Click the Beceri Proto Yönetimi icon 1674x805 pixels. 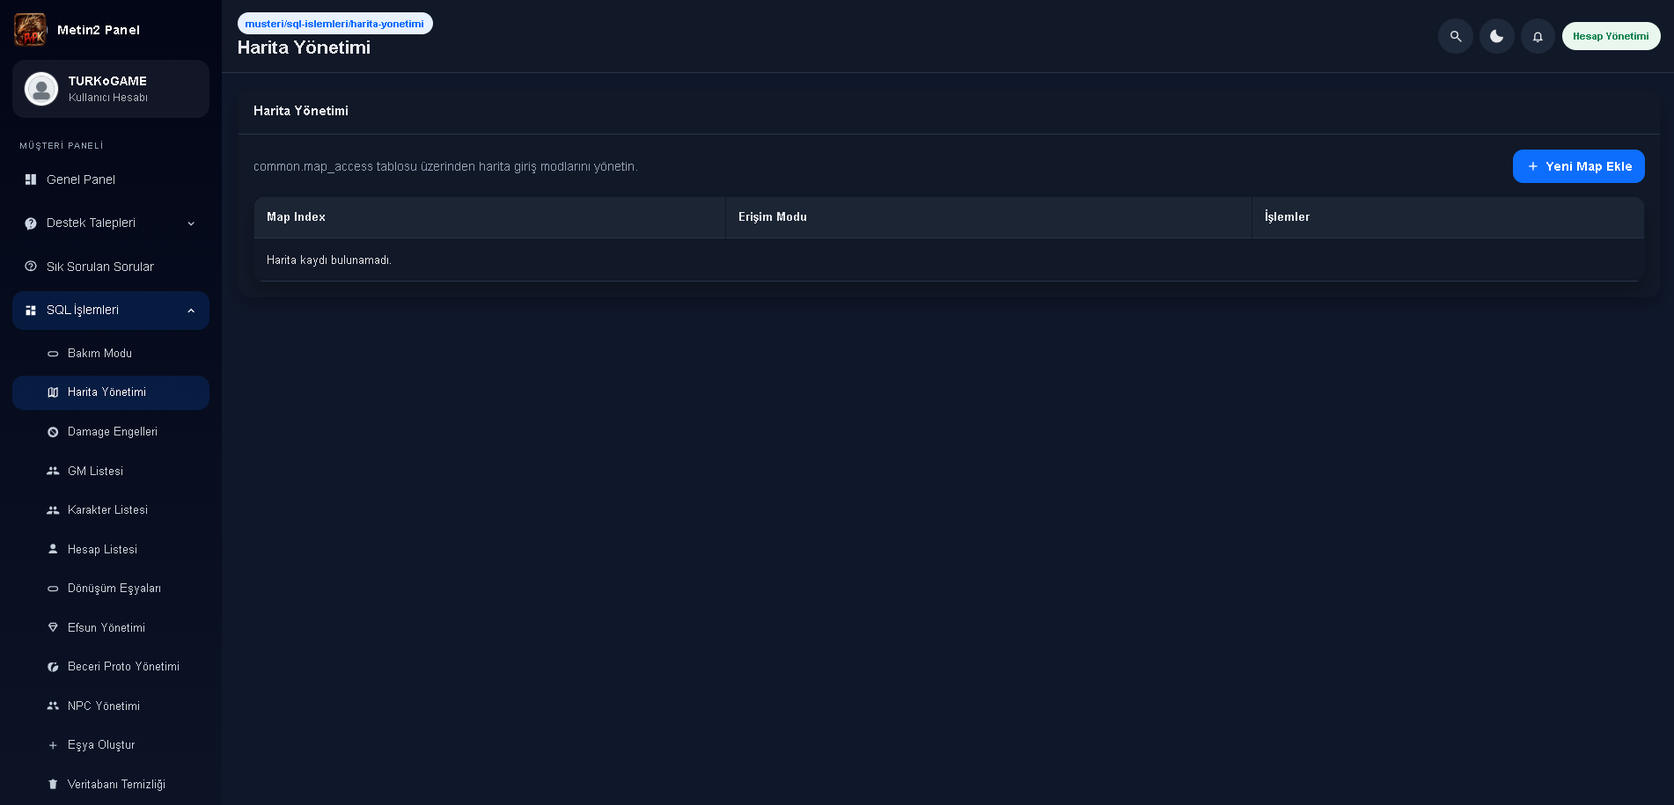(53, 667)
